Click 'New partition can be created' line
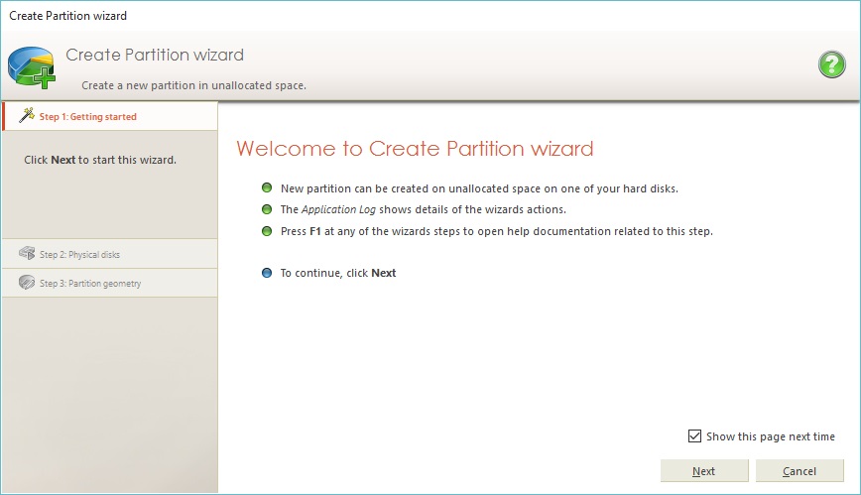 (x=479, y=188)
